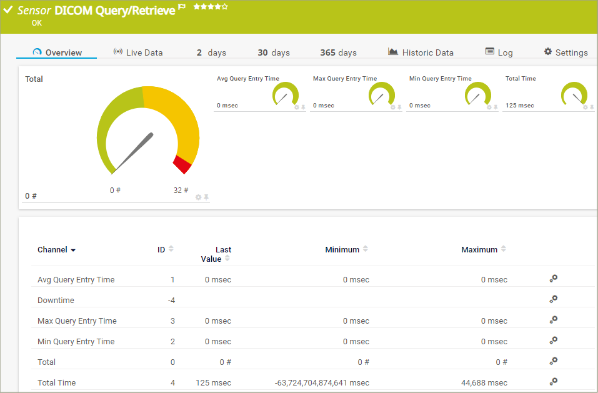Pin the Max Query Entry Time gauge
The image size is (598, 393).
click(x=400, y=107)
